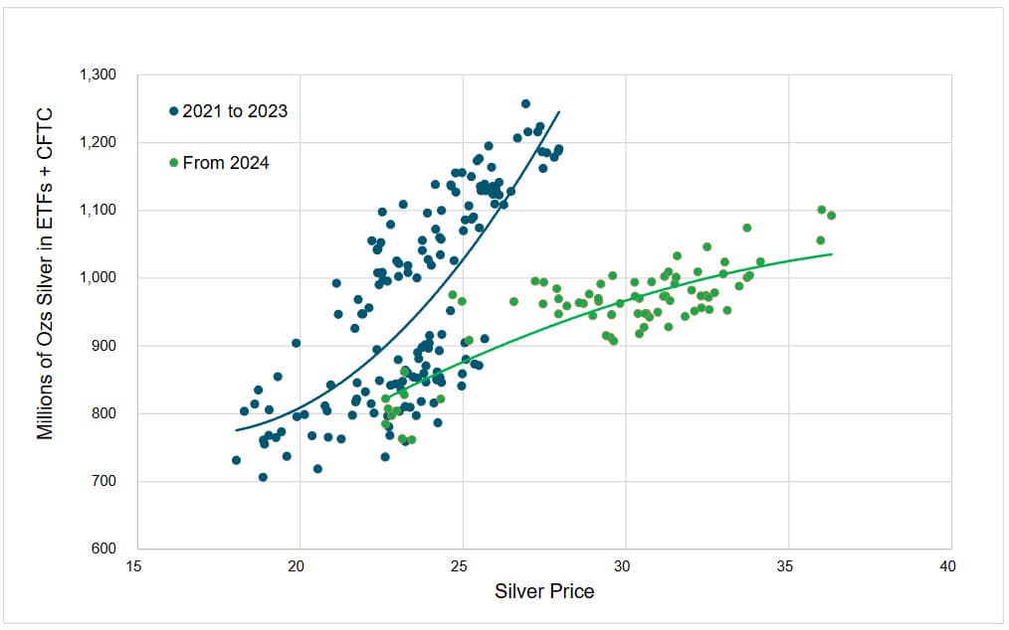Click the highest green data point near 36
The image size is (1009, 630).
[x=822, y=211]
